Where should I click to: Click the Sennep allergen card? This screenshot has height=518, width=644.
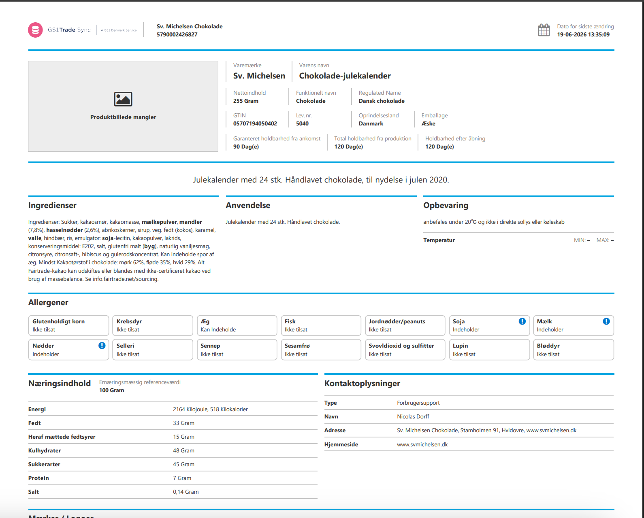point(237,350)
